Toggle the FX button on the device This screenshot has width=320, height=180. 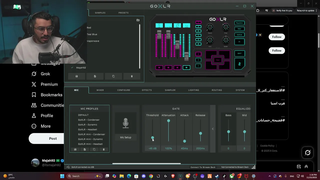[x=239, y=42]
